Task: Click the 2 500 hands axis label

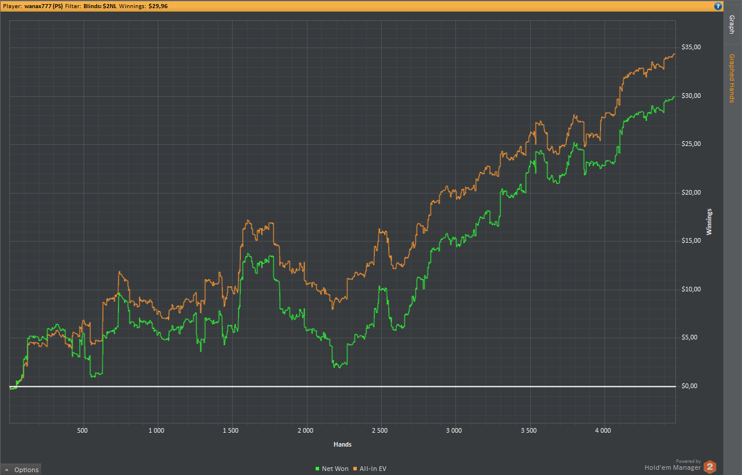Action: click(x=380, y=430)
